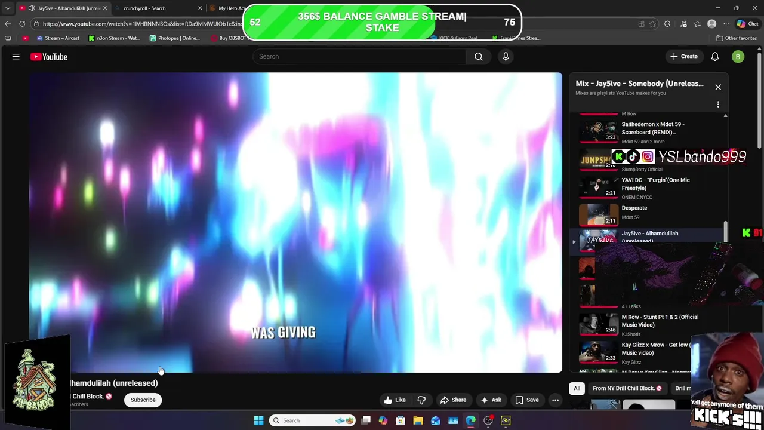Start voice search with the microphone icon
The height and width of the screenshot is (430, 764).
(x=506, y=56)
